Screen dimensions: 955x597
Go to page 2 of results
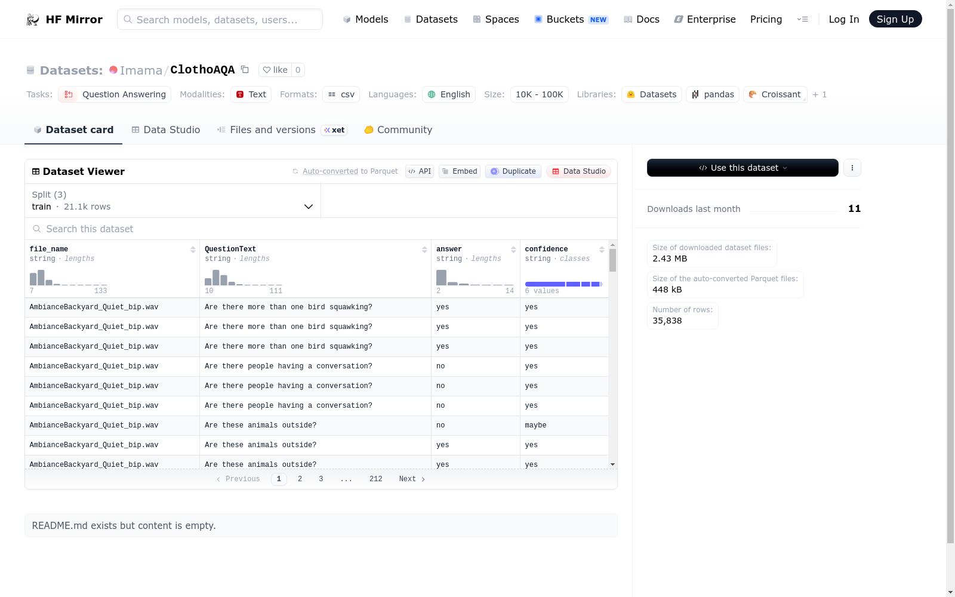pyautogui.click(x=300, y=479)
